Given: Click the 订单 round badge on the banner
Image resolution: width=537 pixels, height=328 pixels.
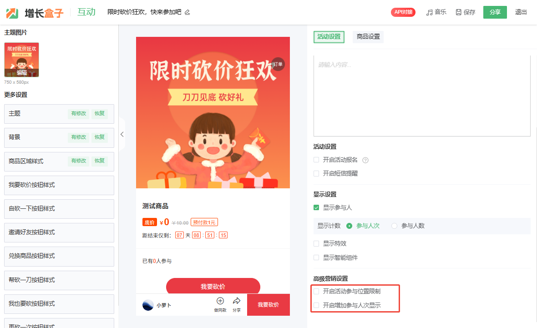Looking at the screenshot, I should coord(278,64).
